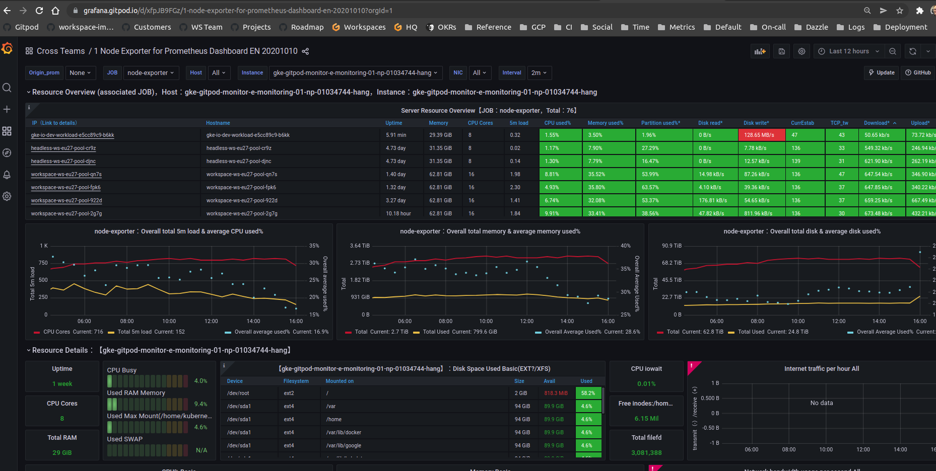Screen dimensions: 936x471
Task: Open browser extensions puzzle icon
Action: (x=919, y=11)
